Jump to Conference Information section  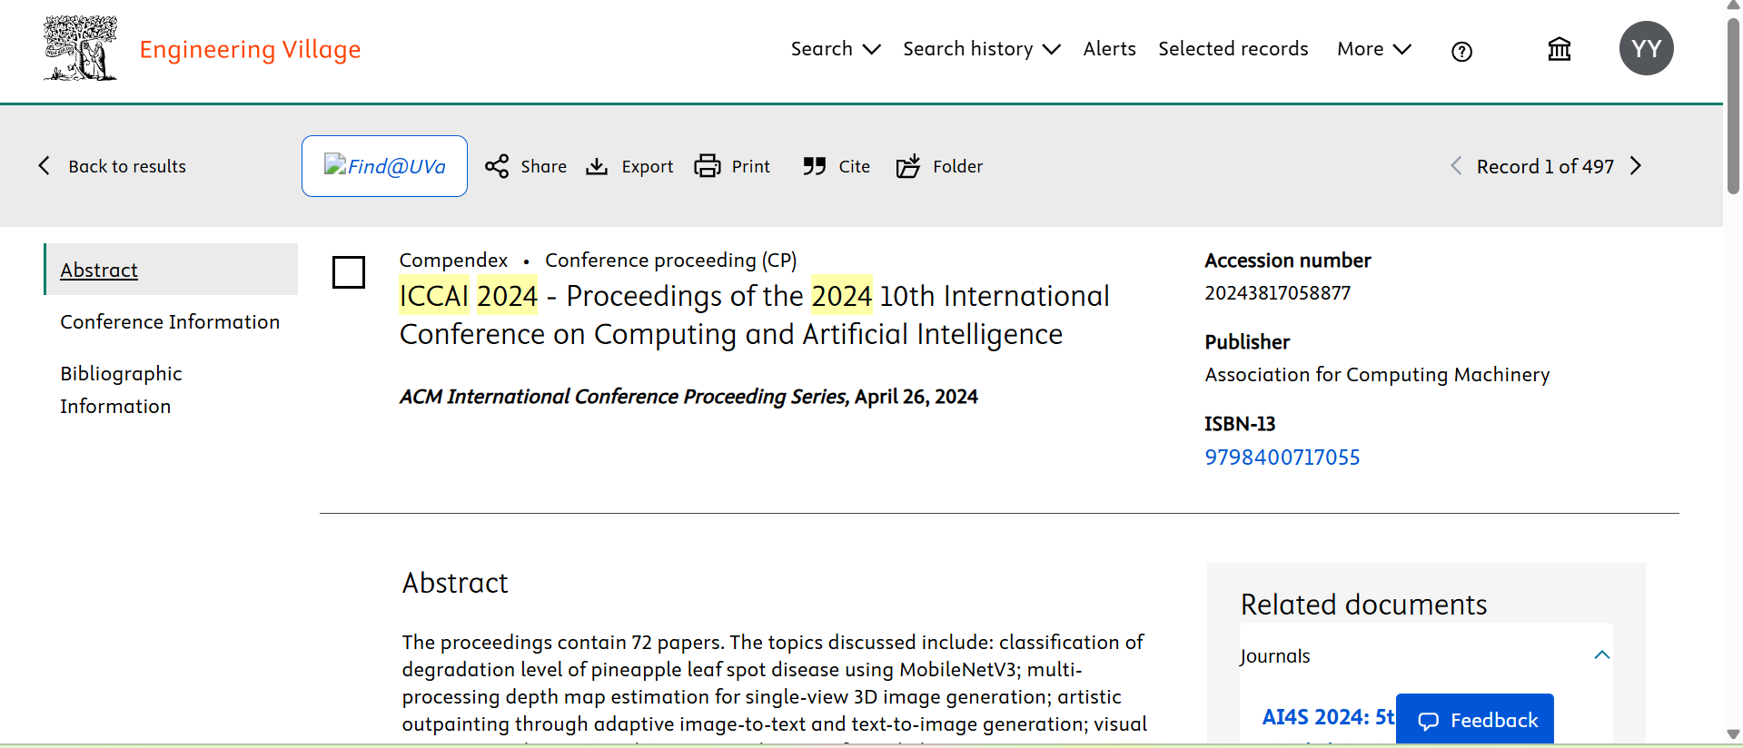(x=170, y=321)
